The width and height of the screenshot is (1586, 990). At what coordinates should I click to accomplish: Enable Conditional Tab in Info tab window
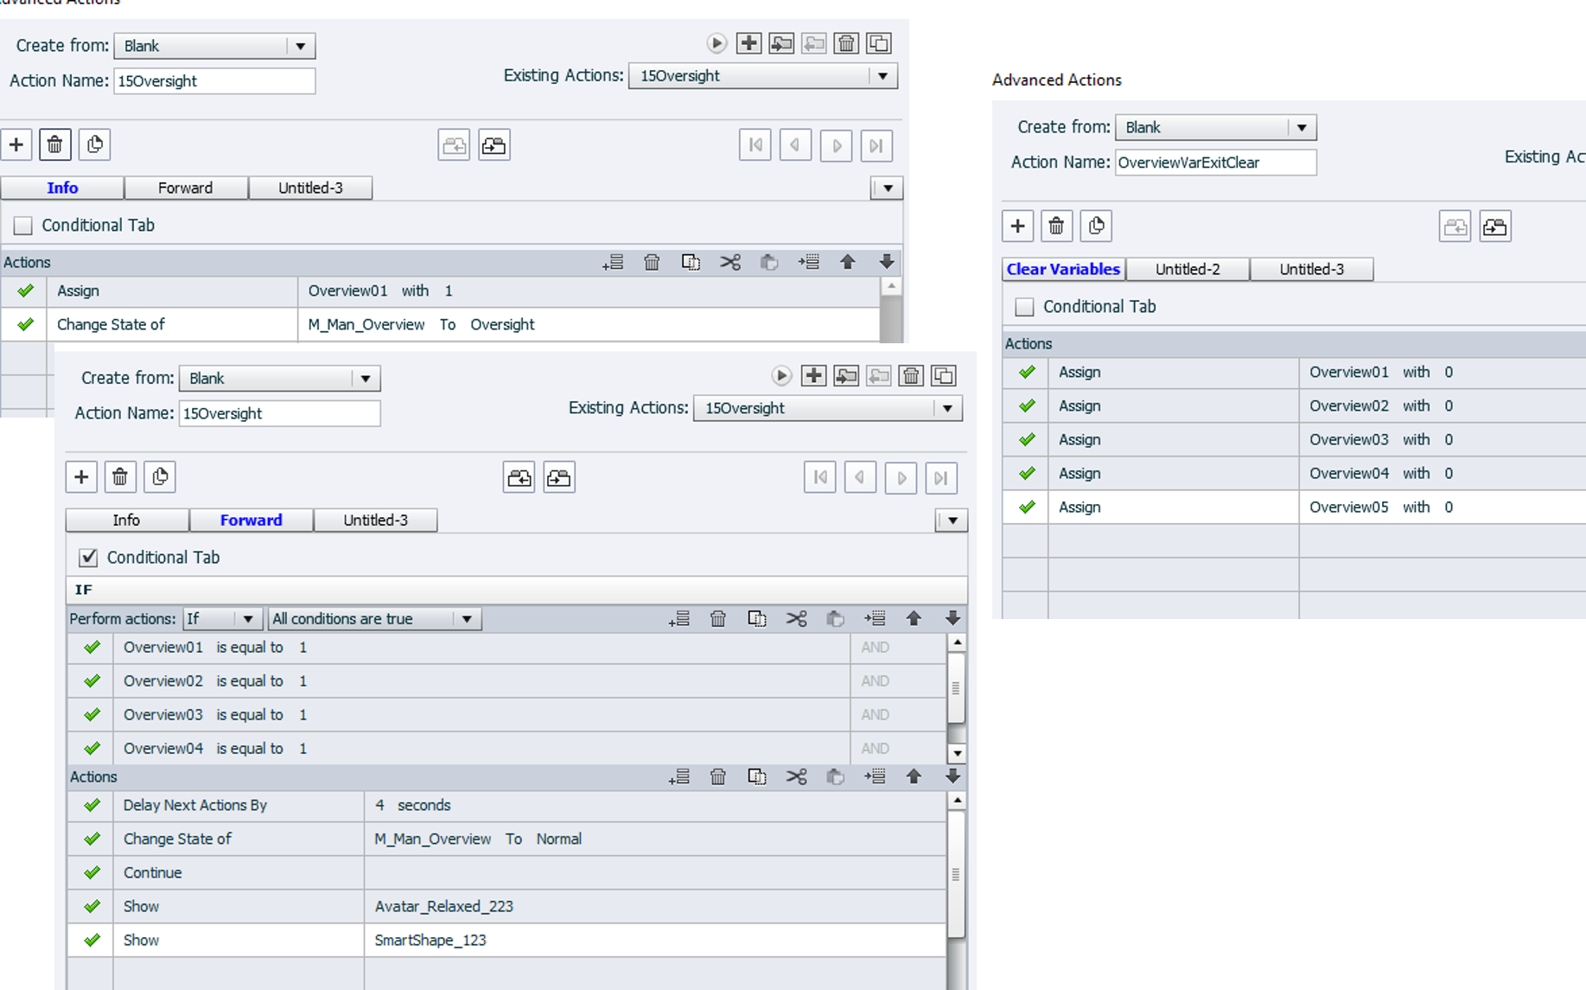(x=23, y=226)
